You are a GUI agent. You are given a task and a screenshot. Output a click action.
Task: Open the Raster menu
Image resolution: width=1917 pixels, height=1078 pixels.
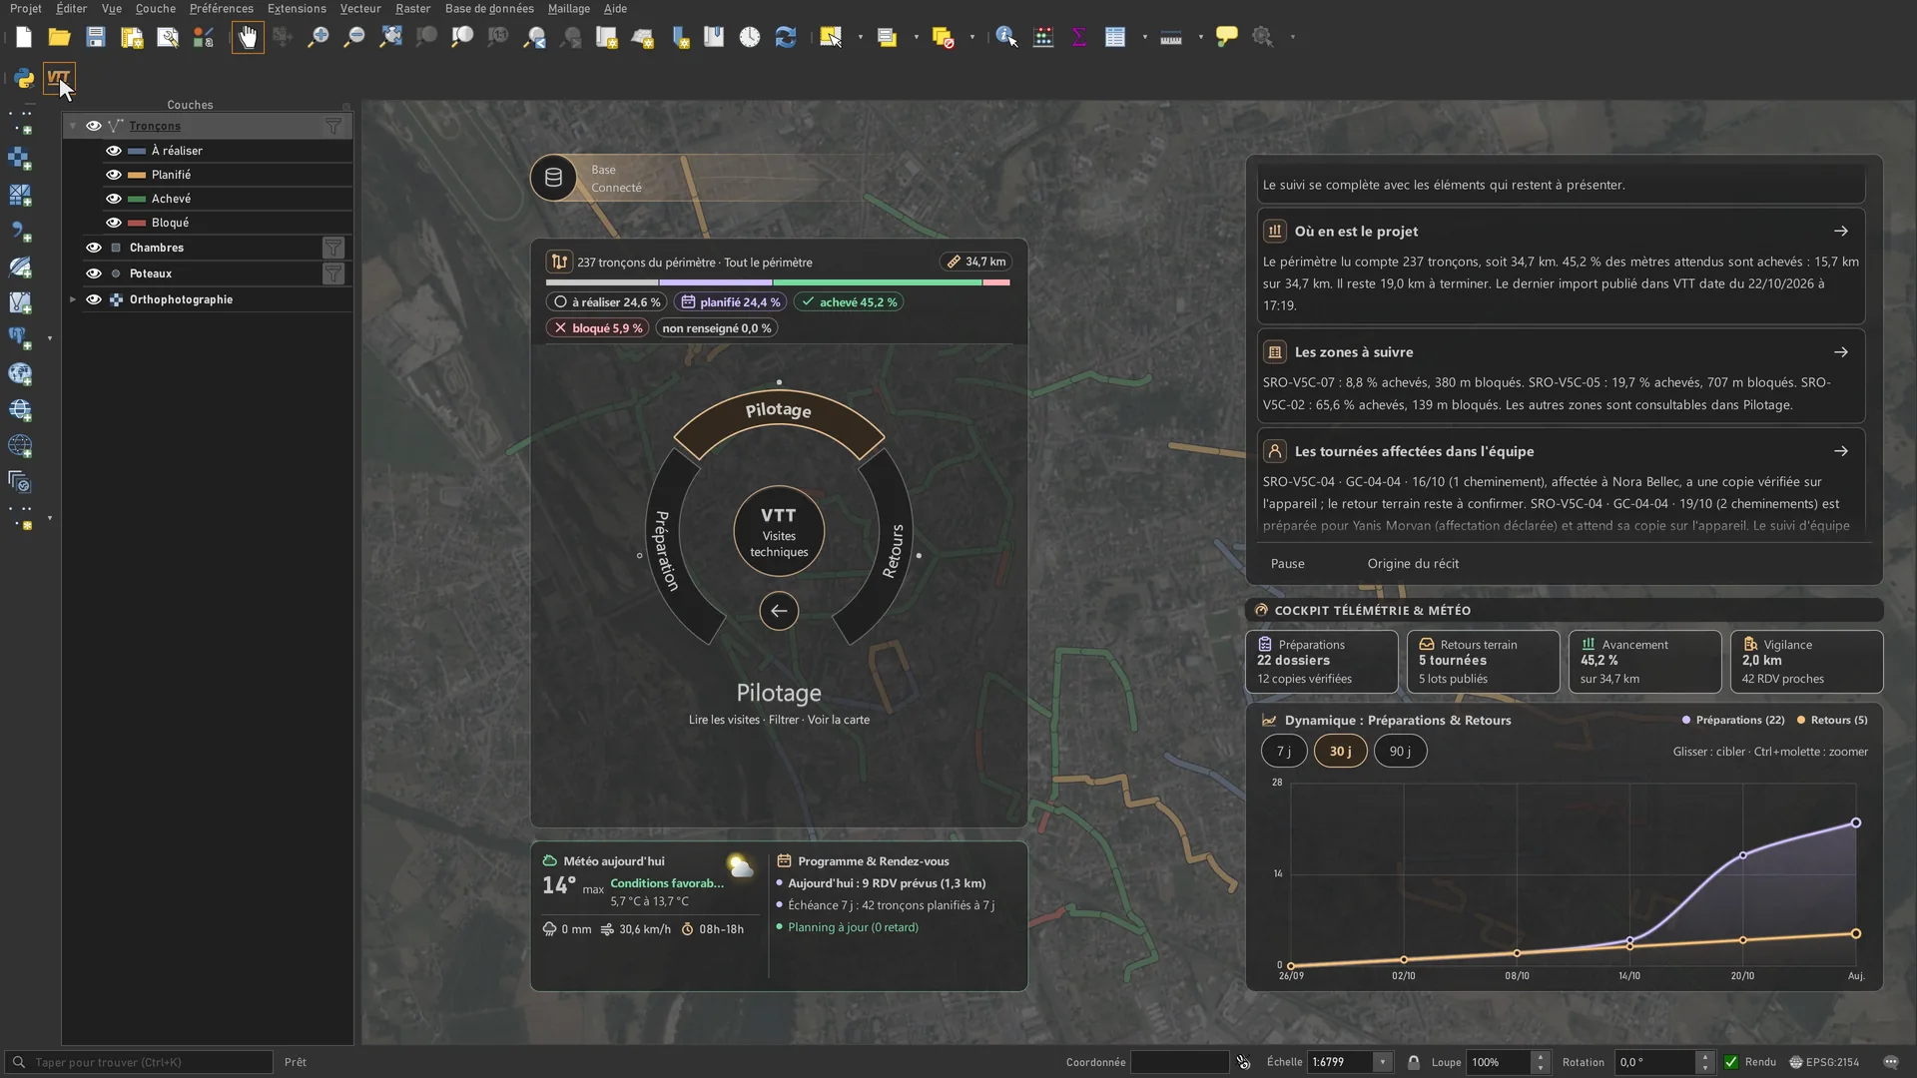pos(412,9)
